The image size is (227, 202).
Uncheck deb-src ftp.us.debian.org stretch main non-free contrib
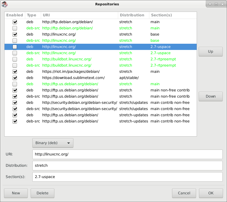pos(15,96)
